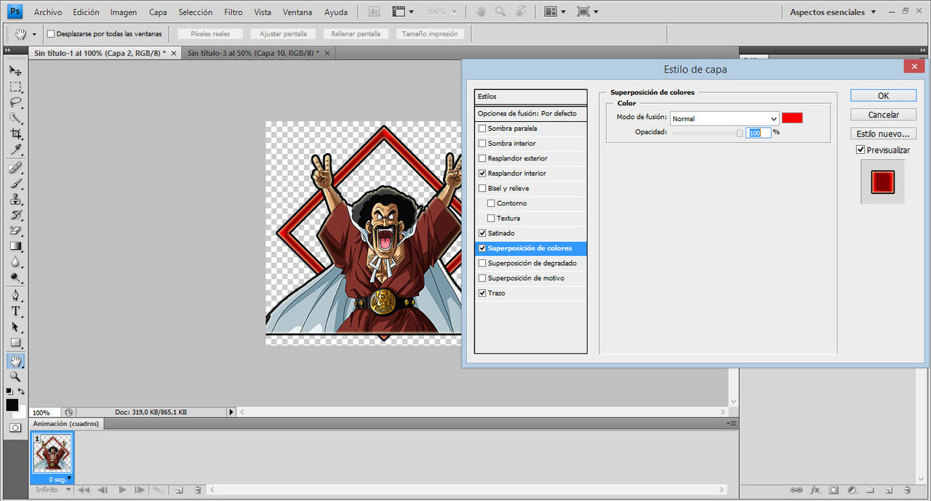This screenshot has width=931, height=501.
Task: Select the Rectangular Marquee tool
Action: click(15, 86)
